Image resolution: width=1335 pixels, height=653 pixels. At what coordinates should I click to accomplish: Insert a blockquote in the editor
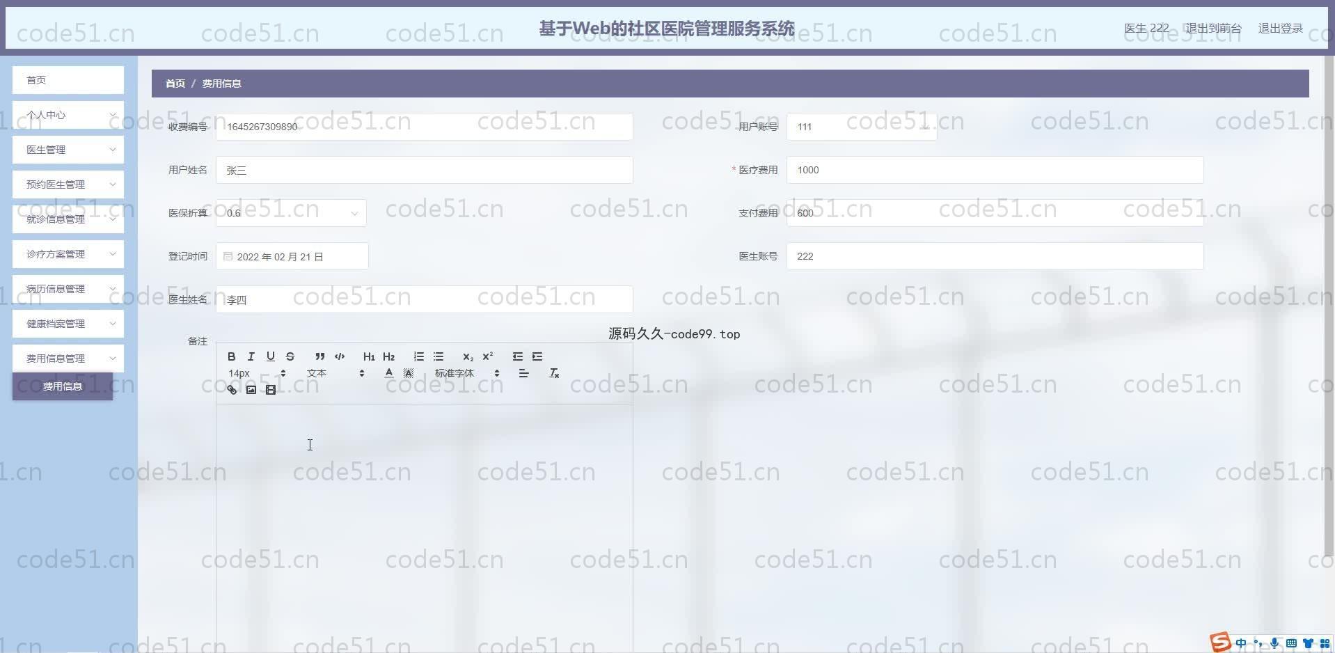pyautogui.click(x=320, y=356)
